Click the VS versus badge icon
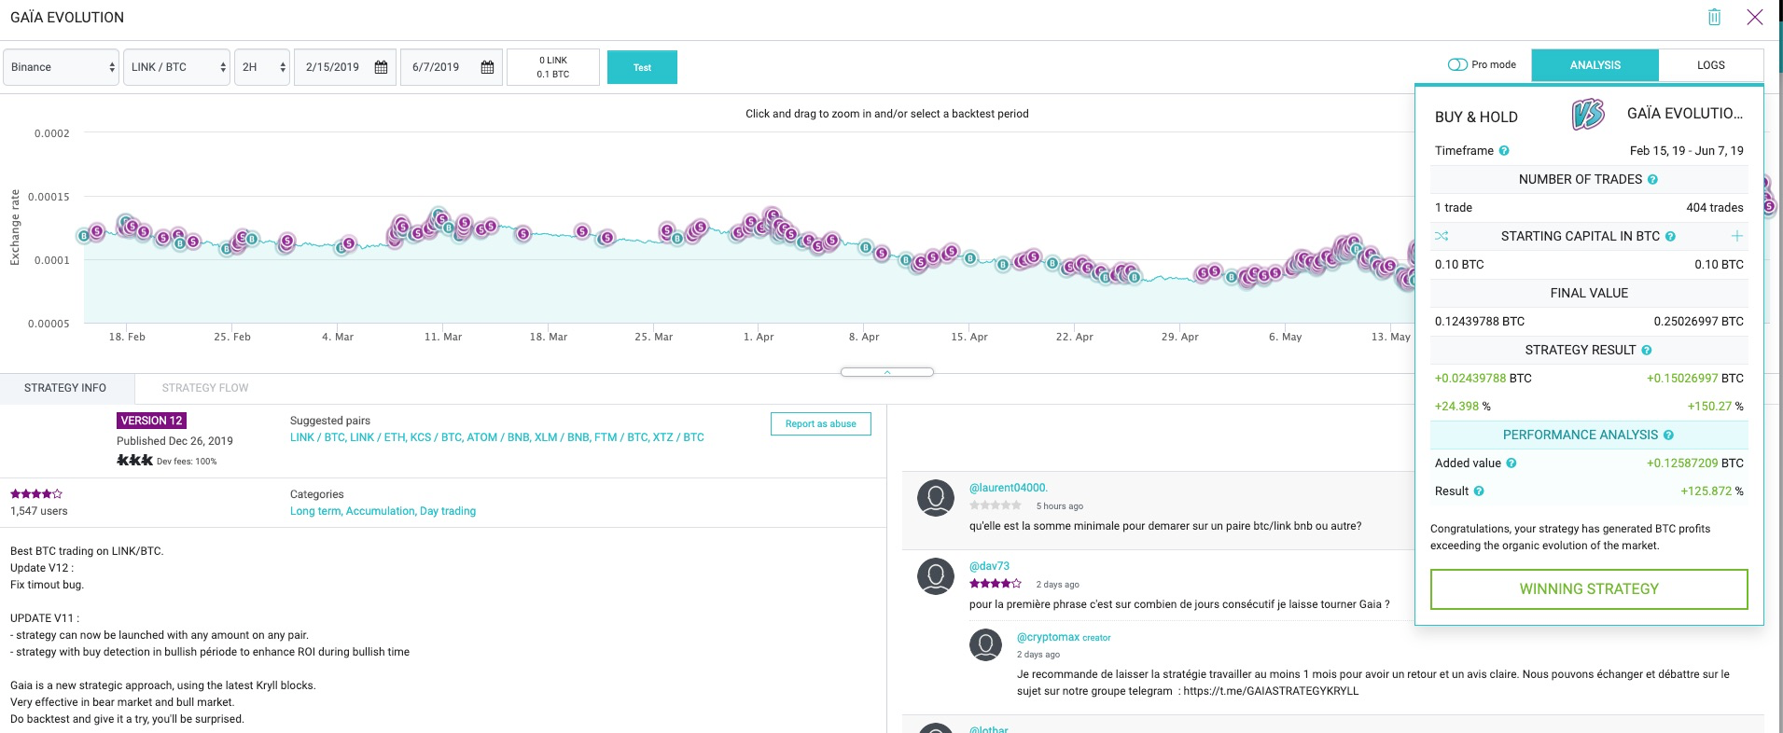Image resolution: width=1783 pixels, height=733 pixels. [1588, 115]
